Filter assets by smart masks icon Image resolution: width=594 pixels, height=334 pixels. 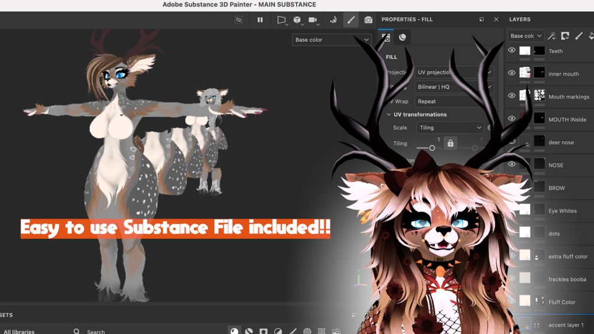(x=263, y=332)
